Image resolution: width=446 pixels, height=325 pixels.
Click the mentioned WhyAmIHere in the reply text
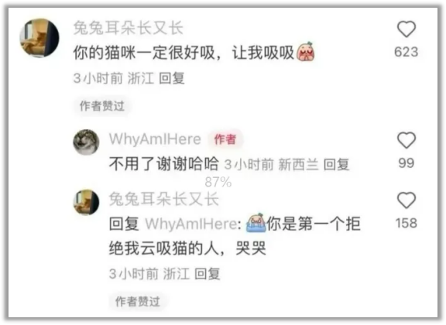193,224
